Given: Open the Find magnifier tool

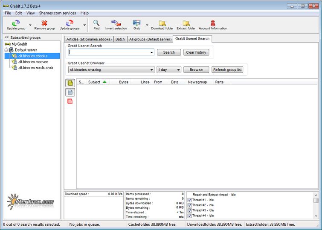Looking at the screenshot, I should click(96, 23).
